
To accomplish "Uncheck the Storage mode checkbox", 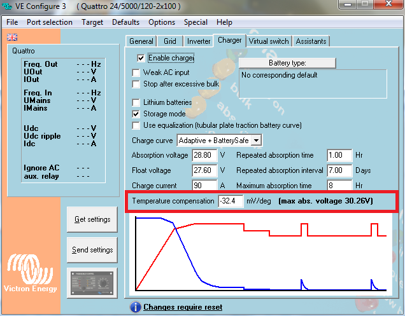I will (x=136, y=114).
